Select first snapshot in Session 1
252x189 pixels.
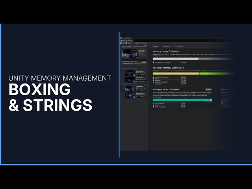[135, 73]
